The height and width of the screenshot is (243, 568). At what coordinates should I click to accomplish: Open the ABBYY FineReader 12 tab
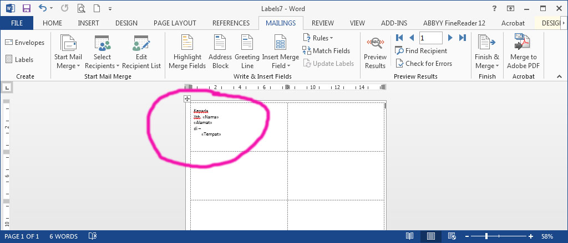point(454,23)
